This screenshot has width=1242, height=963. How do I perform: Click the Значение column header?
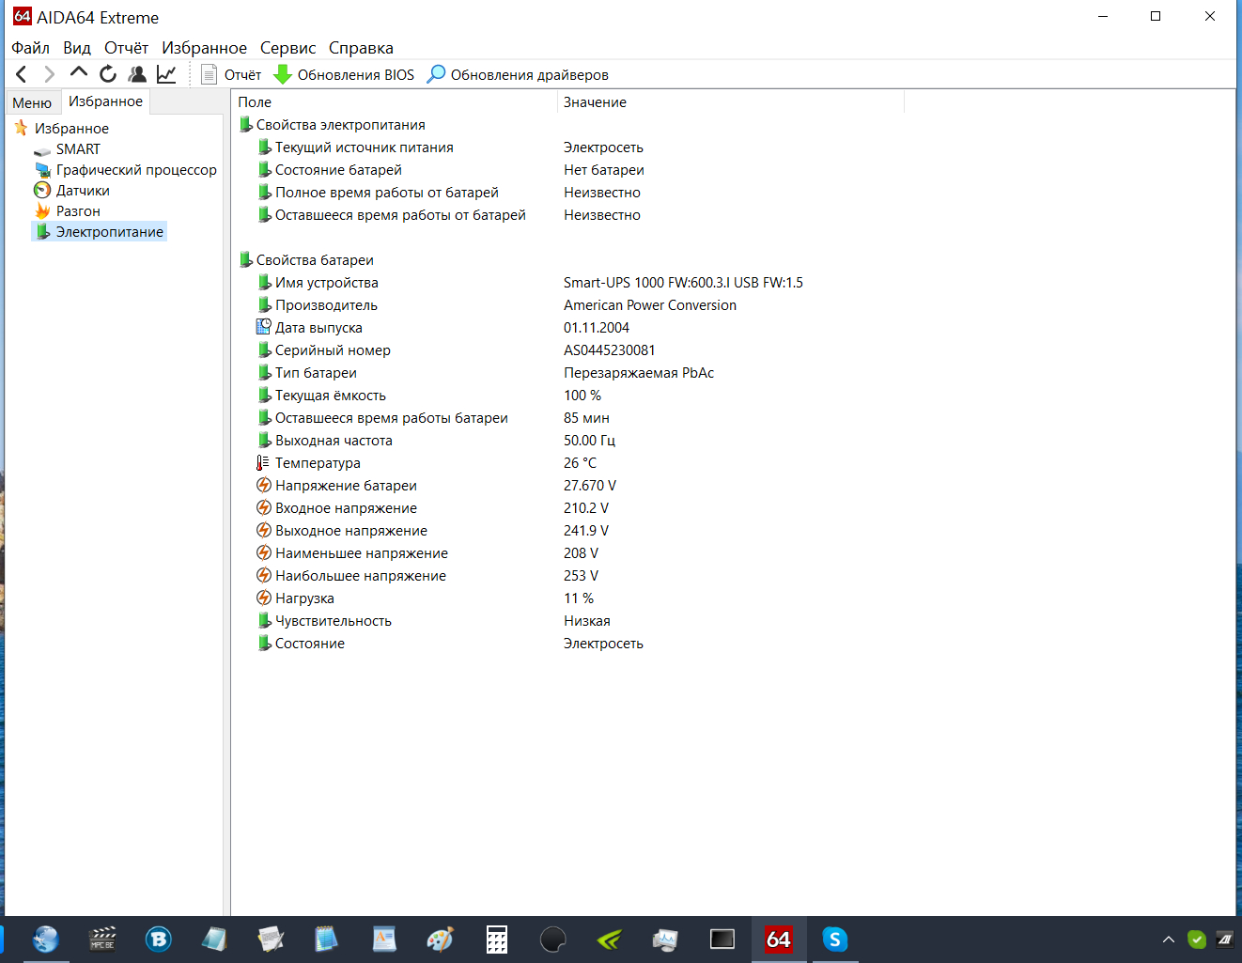[x=731, y=102]
